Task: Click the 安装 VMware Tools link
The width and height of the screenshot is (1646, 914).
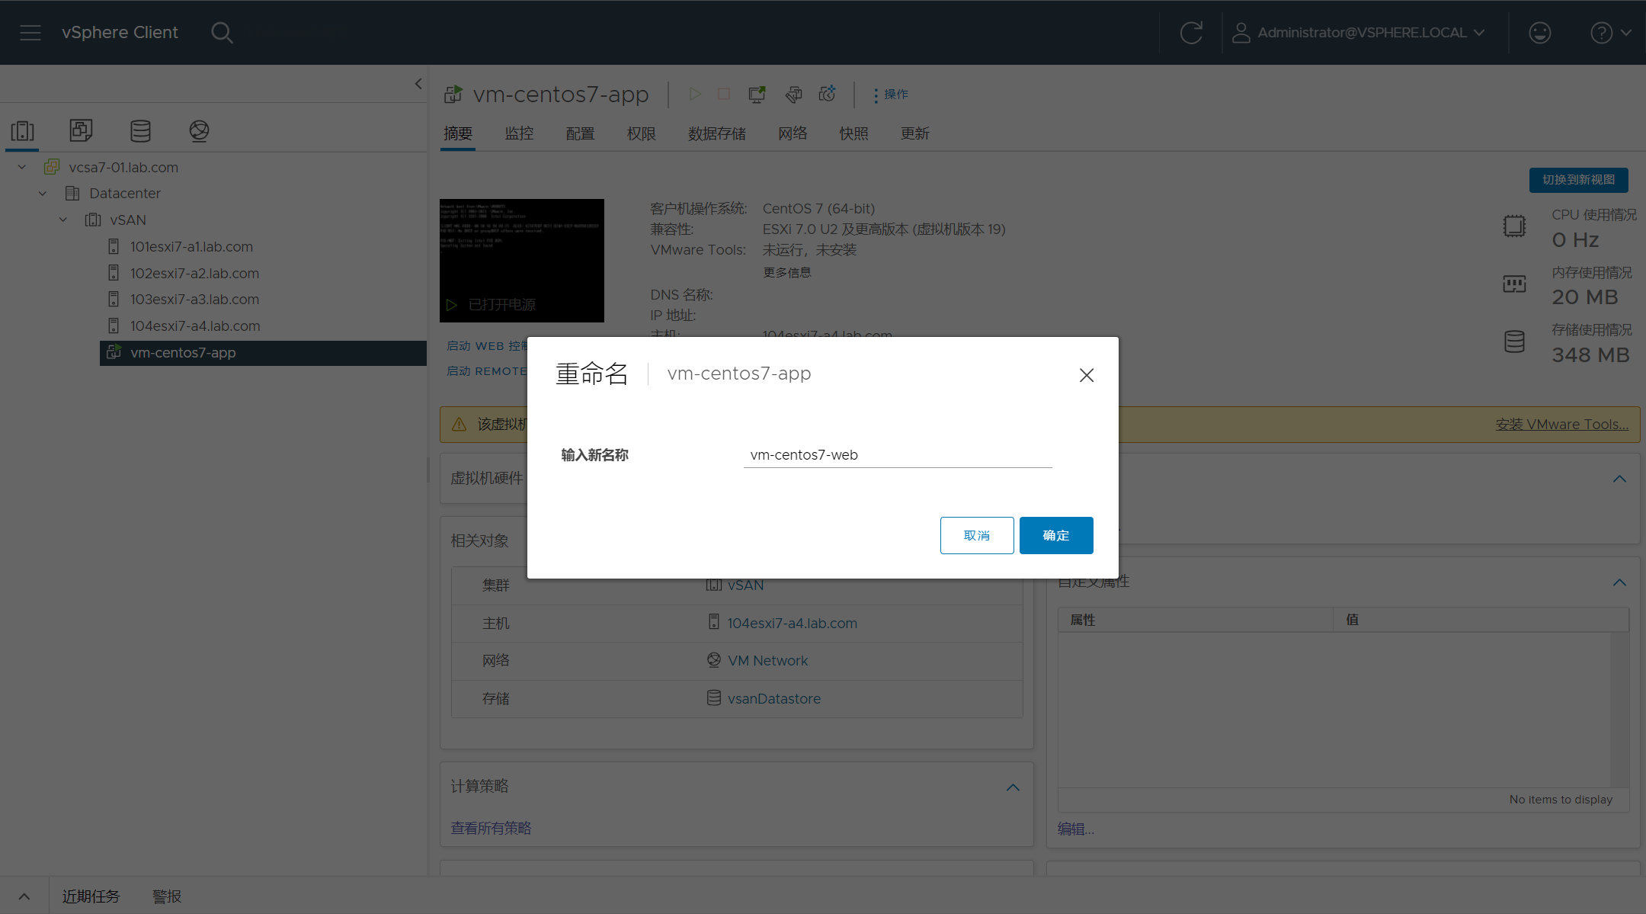Action: tap(1561, 425)
